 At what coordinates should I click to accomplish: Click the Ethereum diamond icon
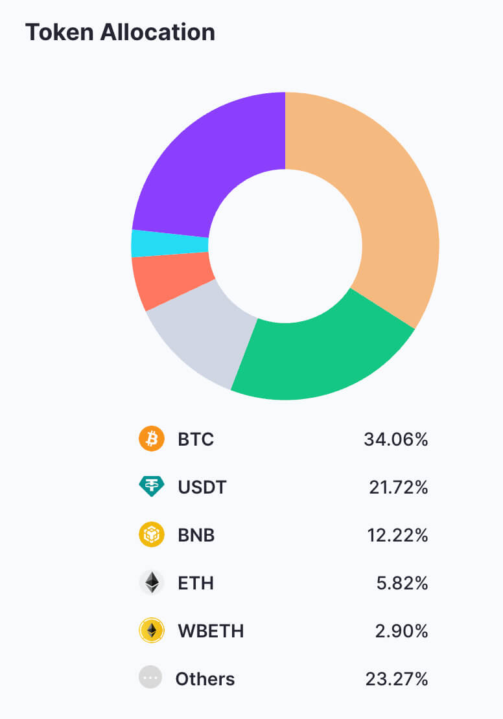click(x=152, y=583)
